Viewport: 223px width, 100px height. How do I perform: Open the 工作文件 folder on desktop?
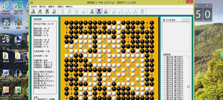coord(18,57)
